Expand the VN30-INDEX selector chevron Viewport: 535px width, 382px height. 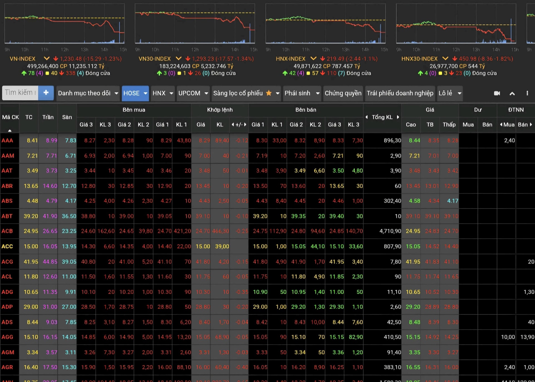coord(179,59)
